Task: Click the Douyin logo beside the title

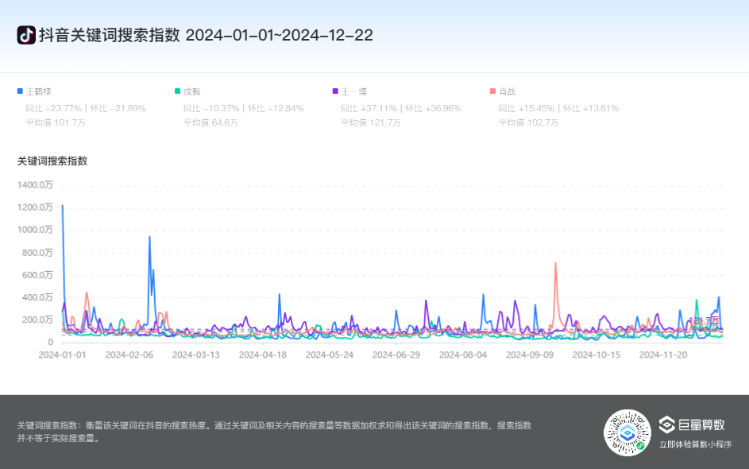Action: click(x=26, y=35)
